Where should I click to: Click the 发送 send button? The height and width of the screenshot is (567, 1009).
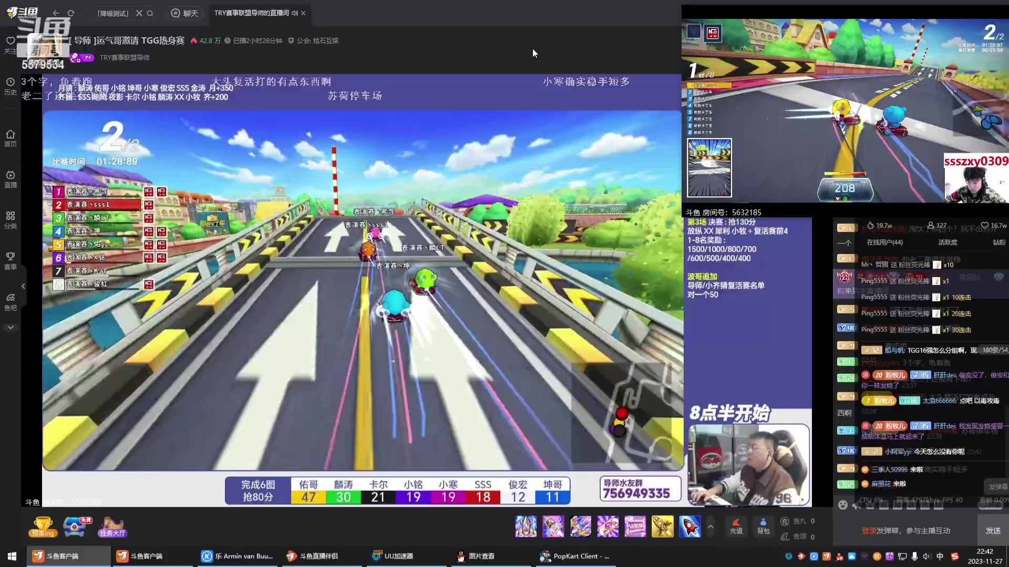tap(993, 531)
